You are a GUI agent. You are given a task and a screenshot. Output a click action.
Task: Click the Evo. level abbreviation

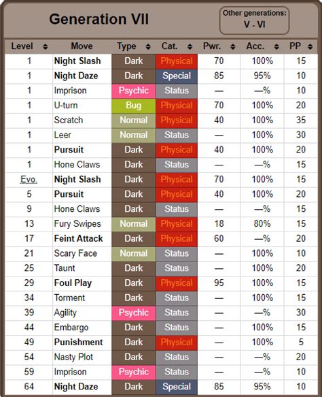click(29, 179)
